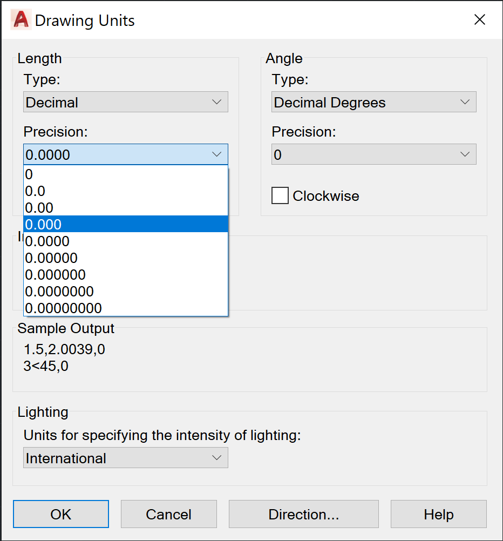Open the Angle Precision dropdown showing 0
503x541 pixels.
coord(373,154)
